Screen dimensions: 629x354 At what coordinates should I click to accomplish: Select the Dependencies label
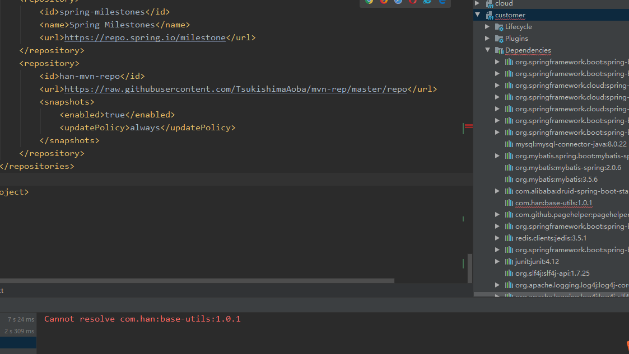528,50
